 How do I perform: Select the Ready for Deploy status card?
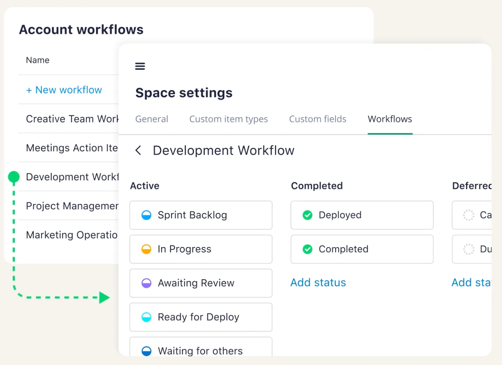[x=201, y=317]
